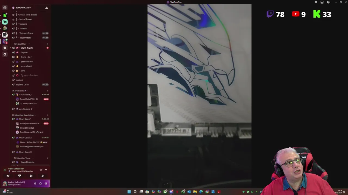Add channel to Türk Dost Clan category
This screenshot has height=195, width=348.
[47, 44]
